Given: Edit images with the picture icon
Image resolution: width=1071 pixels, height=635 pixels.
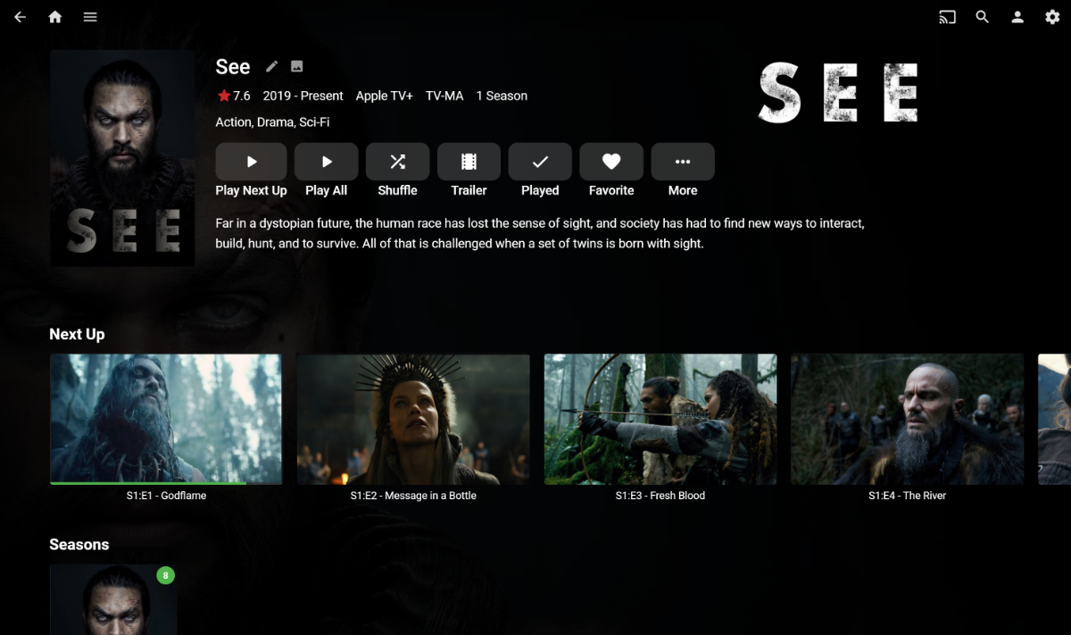Looking at the screenshot, I should [297, 66].
